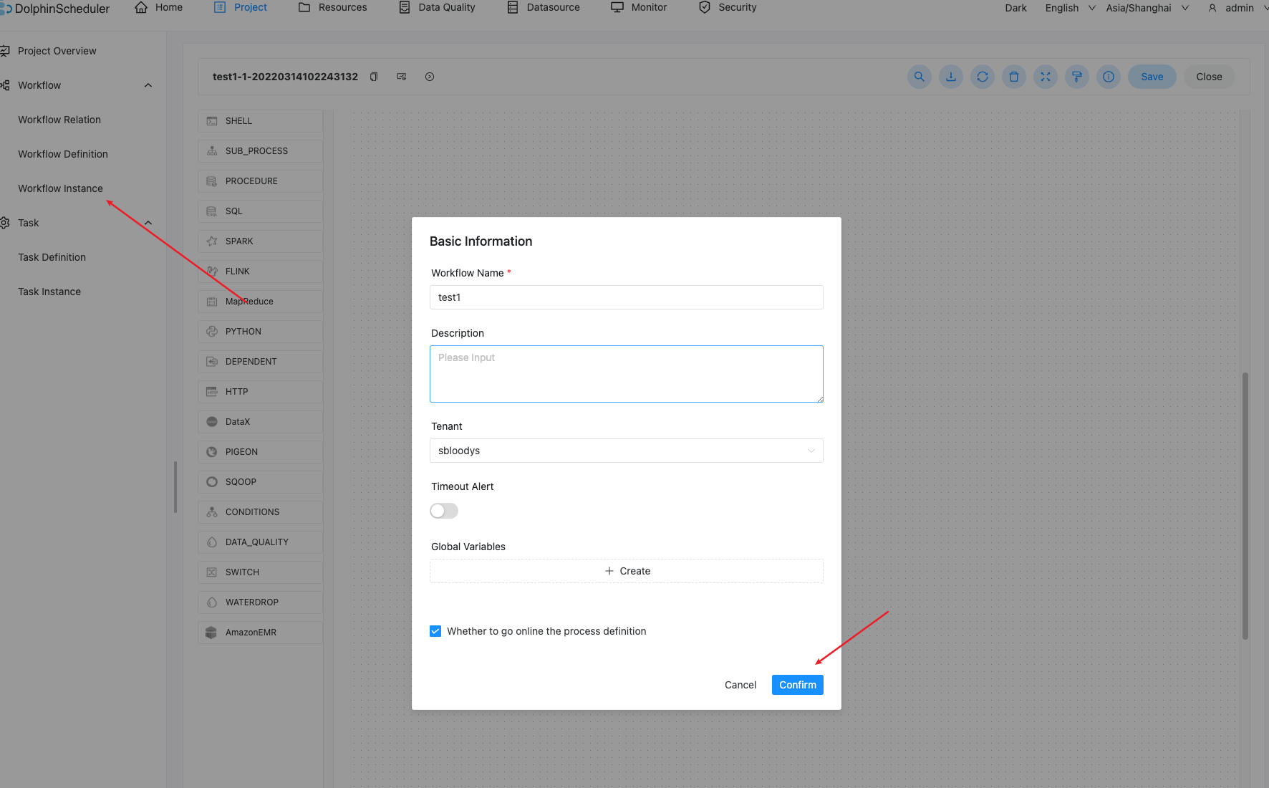The height and width of the screenshot is (788, 1269).
Task: Select the AmazonEMR task type
Action: click(260, 633)
